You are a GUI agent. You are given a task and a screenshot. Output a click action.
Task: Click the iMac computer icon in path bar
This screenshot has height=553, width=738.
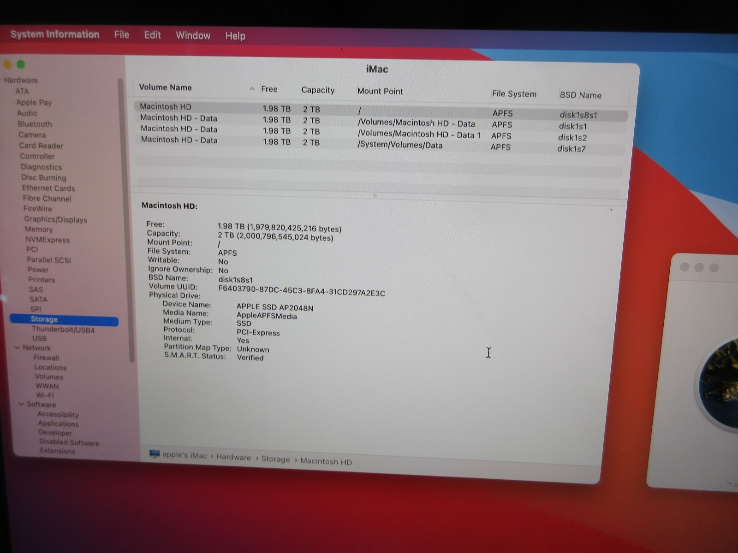coord(155,454)
